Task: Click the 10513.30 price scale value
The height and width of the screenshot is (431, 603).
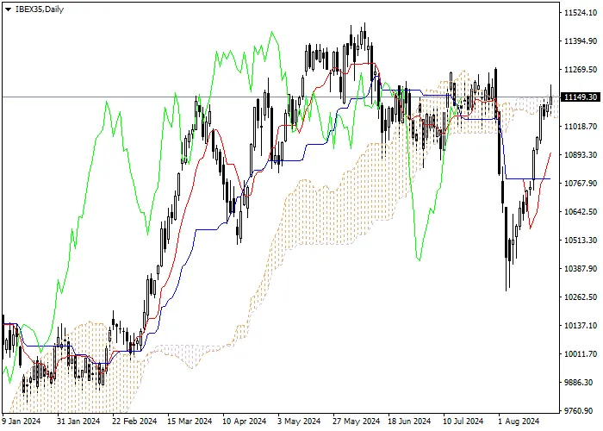Action: pyautogui.click(x=581, y=240)
